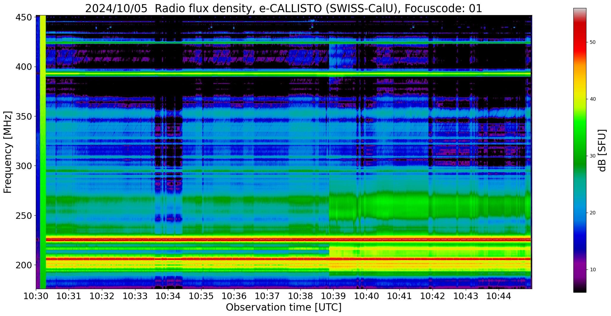Click the 10:37 time tick label
611x316 pixels.
pyautogui.click(x=268, y=296)
